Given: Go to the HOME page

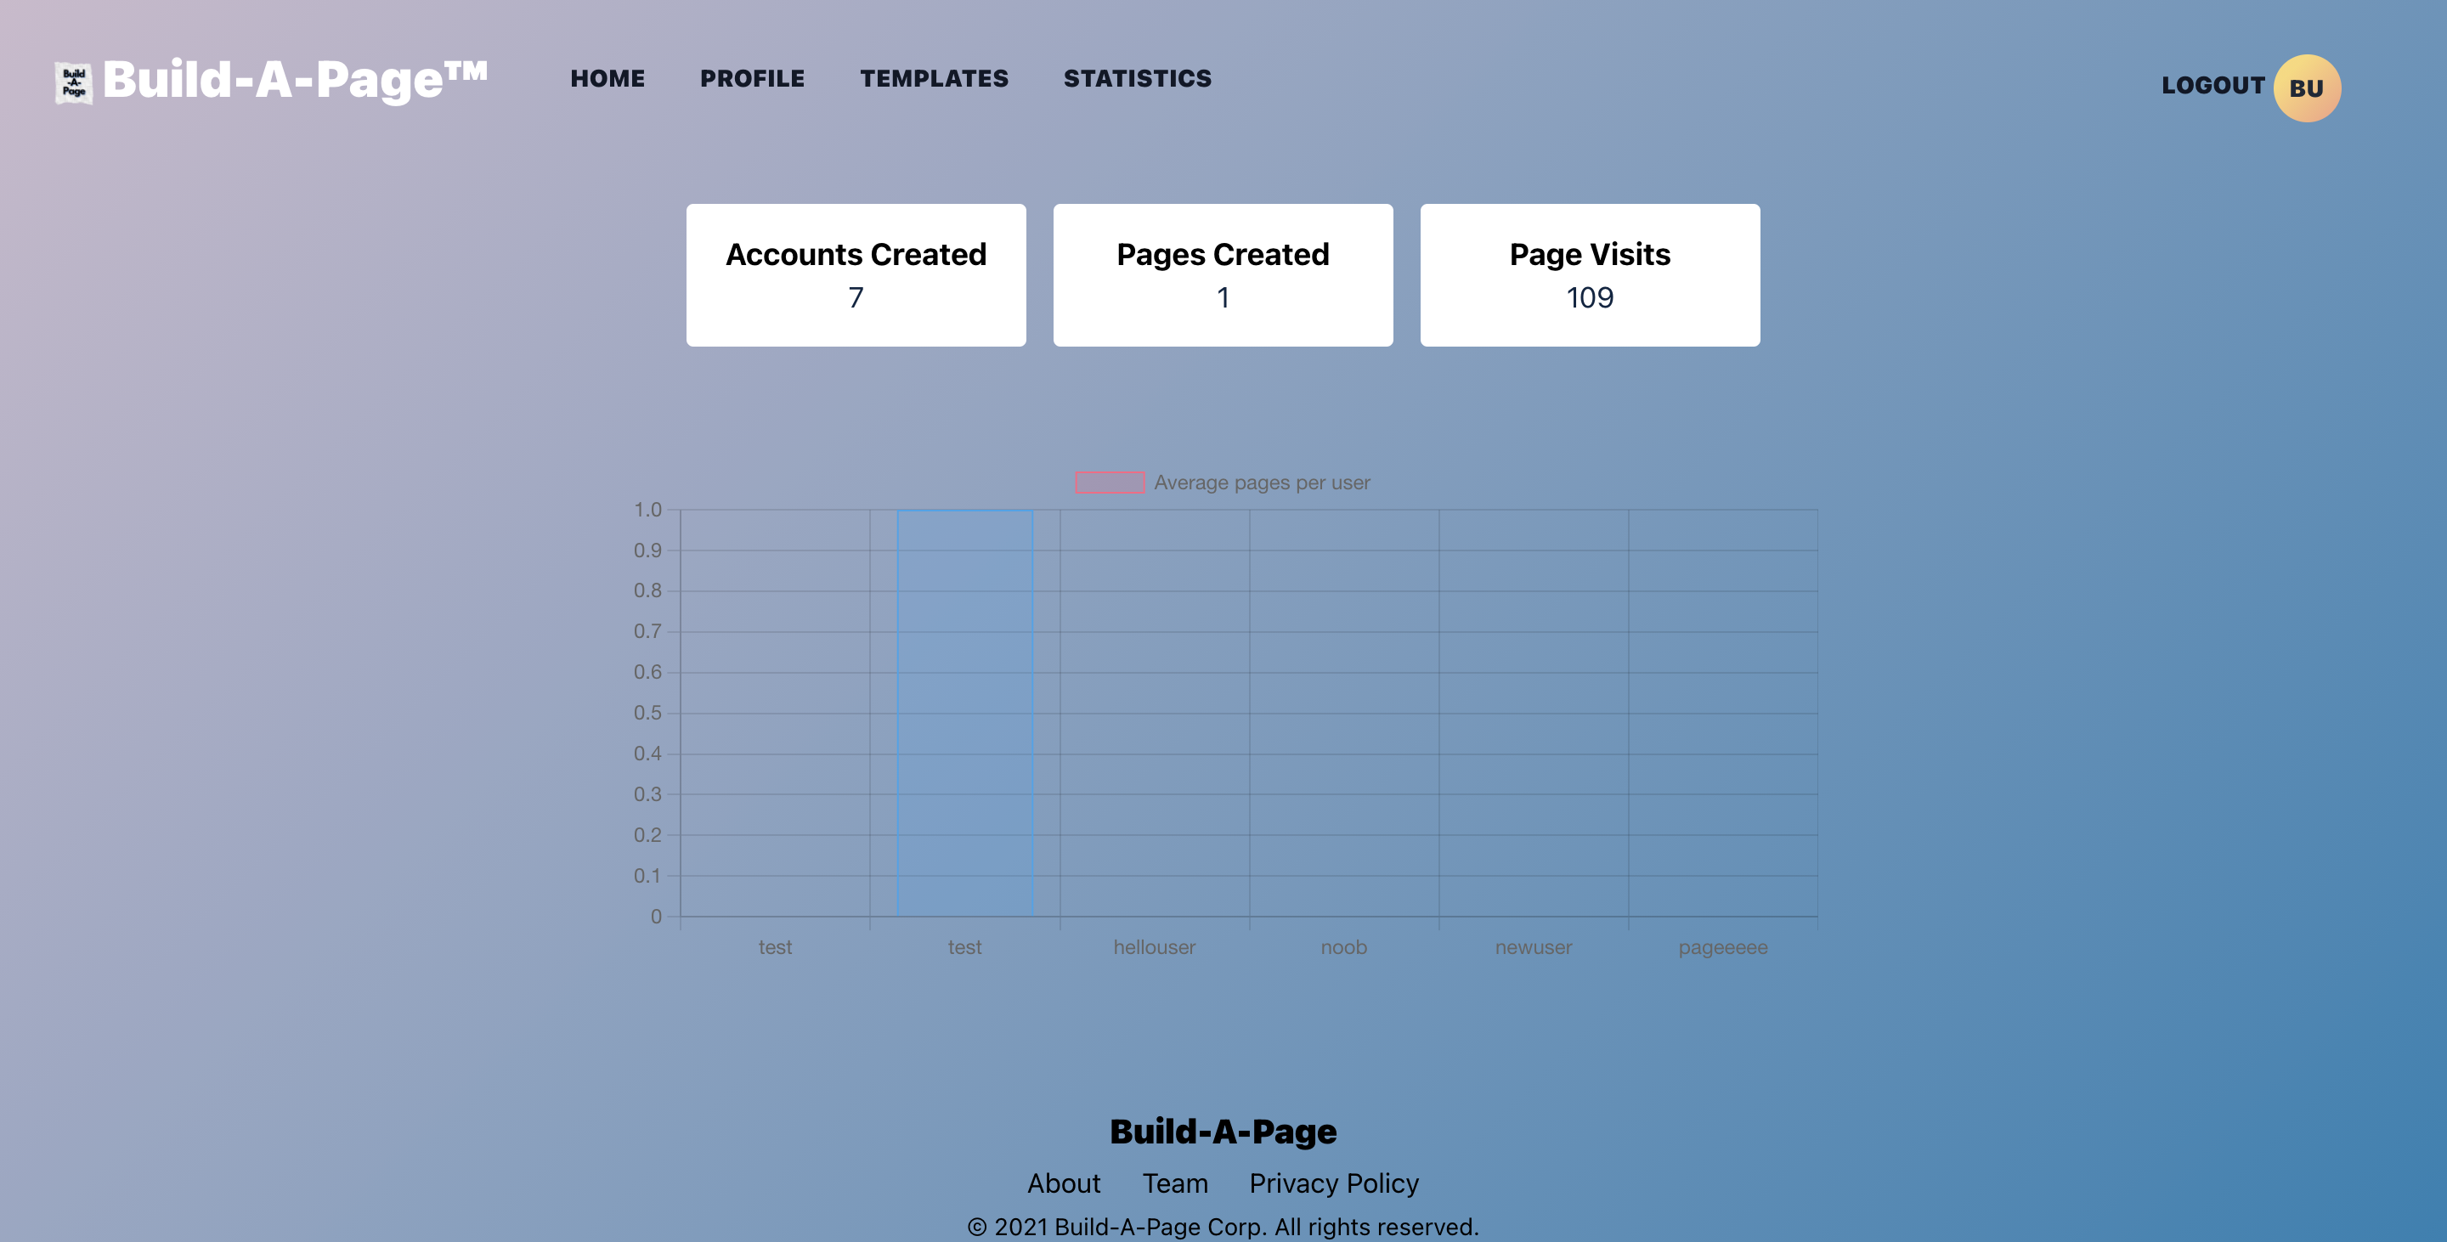Looking at the screenshot, I should pyautogui.click(x=607, y=79).
